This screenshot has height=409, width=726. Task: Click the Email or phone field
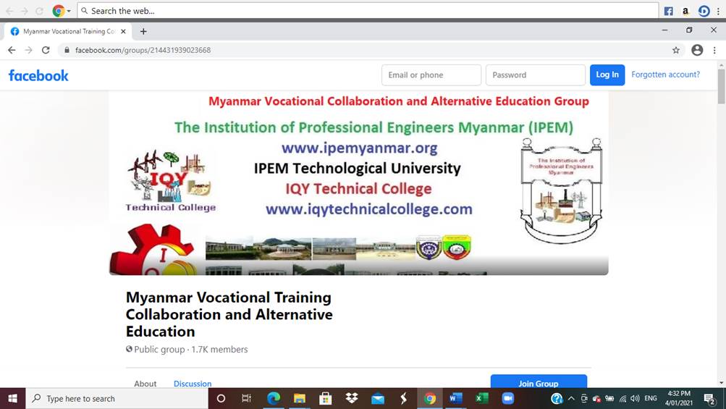pos(431,75)
